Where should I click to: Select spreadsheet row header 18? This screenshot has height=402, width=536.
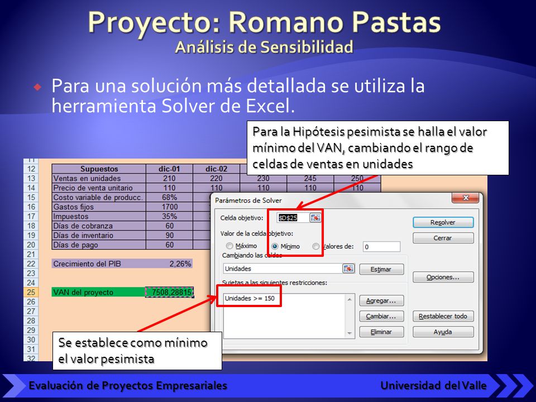[x=31, y=226]
